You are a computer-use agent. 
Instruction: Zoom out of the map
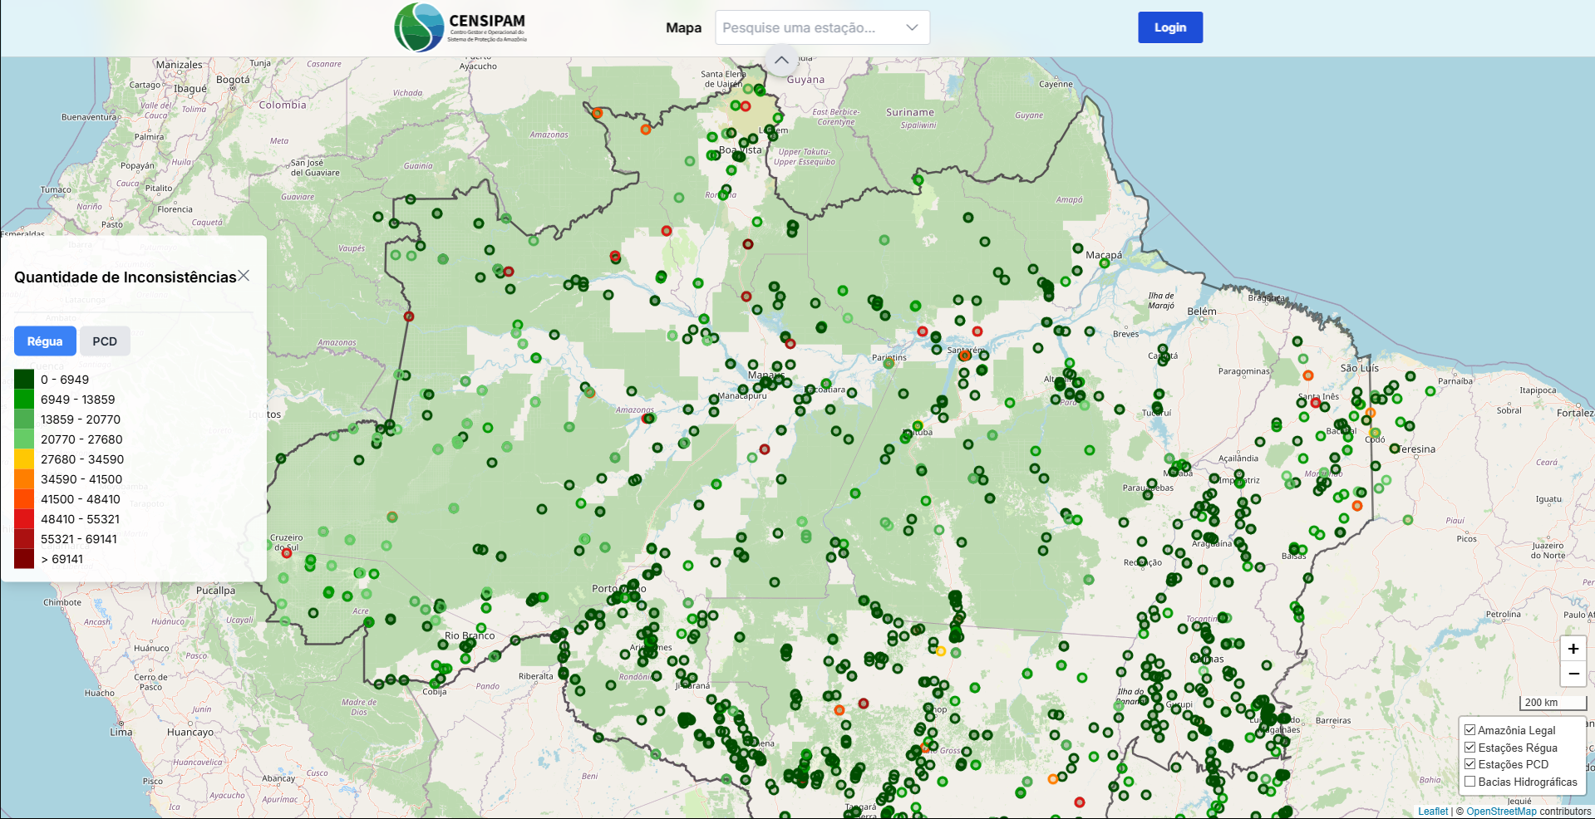pos(1573,674)
